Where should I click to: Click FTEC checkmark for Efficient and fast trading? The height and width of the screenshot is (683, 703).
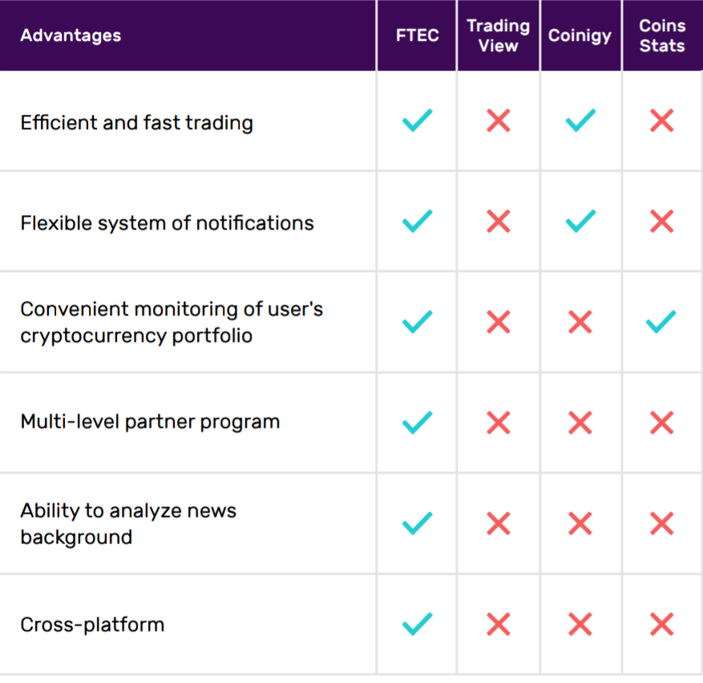[x=417, y=121]
